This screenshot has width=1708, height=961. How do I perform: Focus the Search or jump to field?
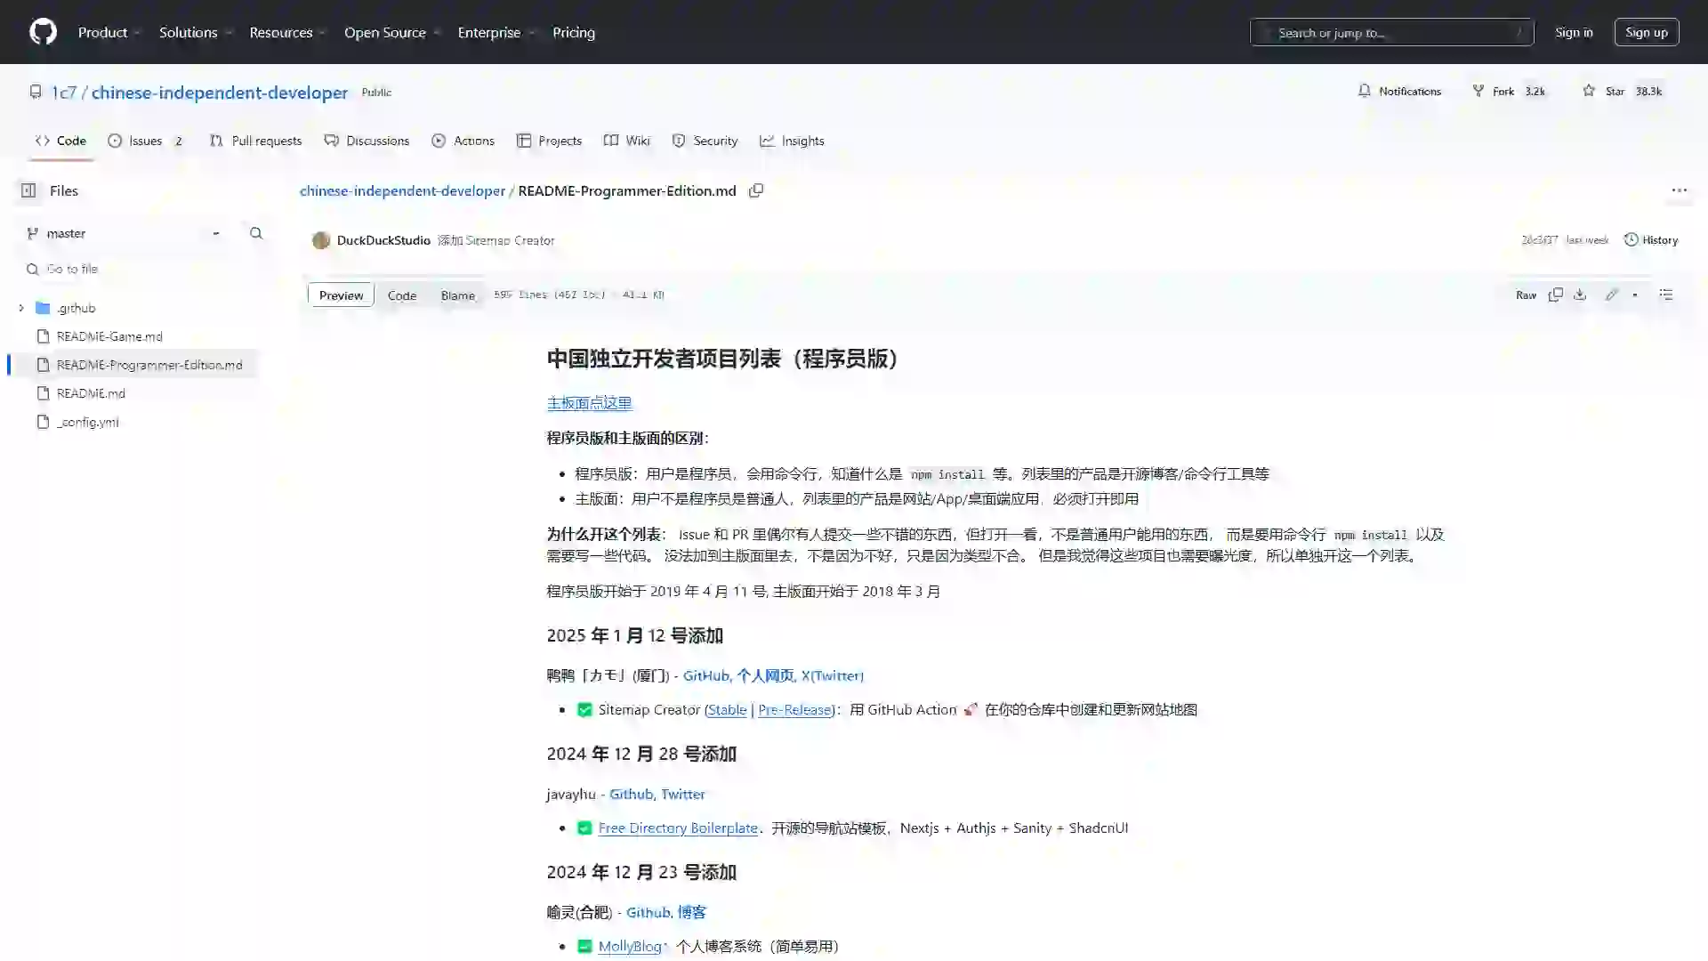[x=1391, y=32]
